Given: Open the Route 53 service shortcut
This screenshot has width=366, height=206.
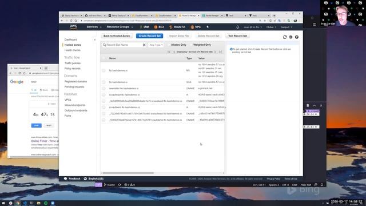Looking at the screenshot, I should [177, 27].
